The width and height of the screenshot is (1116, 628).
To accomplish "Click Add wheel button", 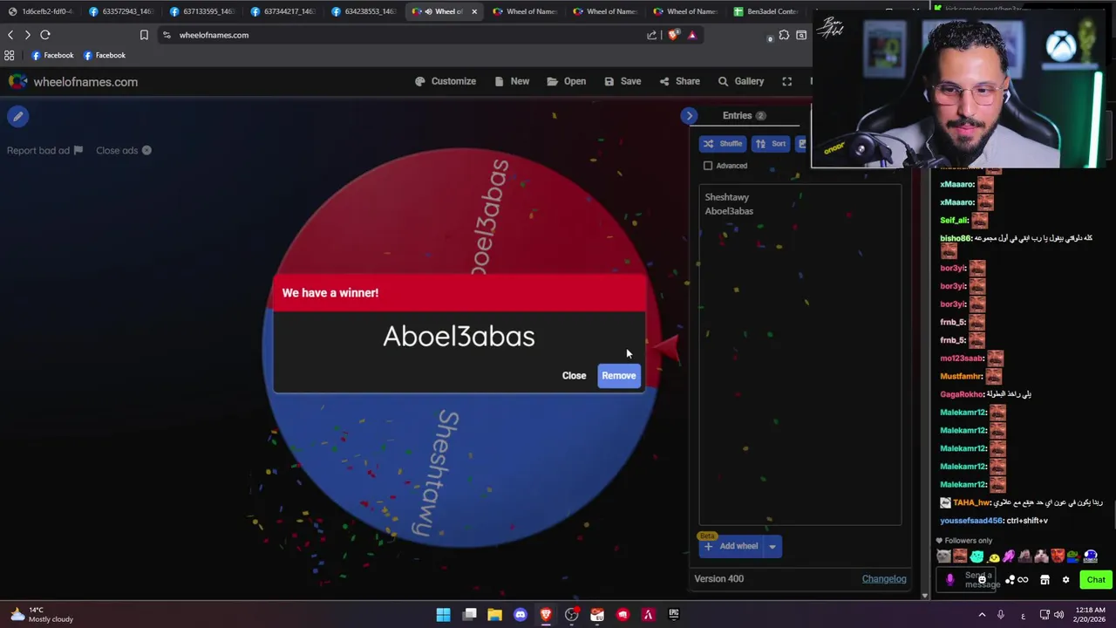I will tap(731, 546).
